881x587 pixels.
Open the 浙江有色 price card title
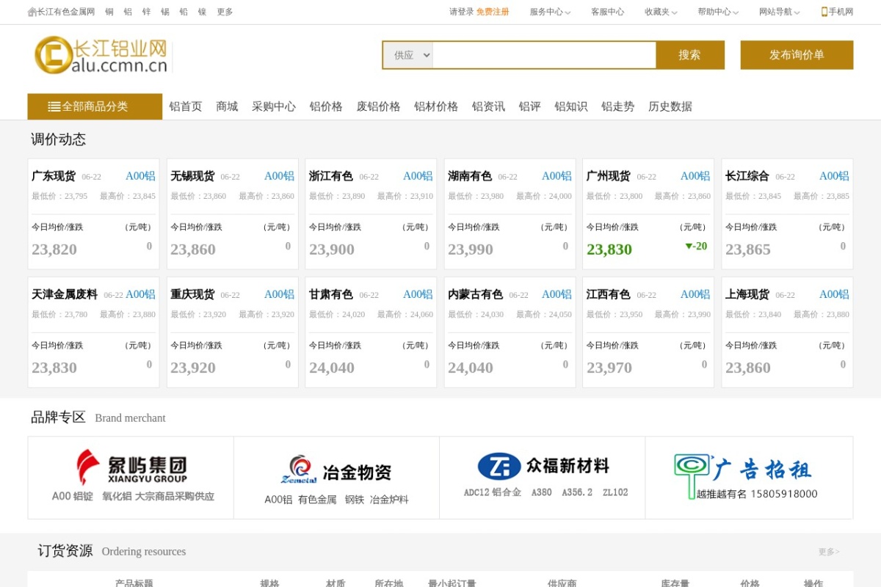pos(331,176)
